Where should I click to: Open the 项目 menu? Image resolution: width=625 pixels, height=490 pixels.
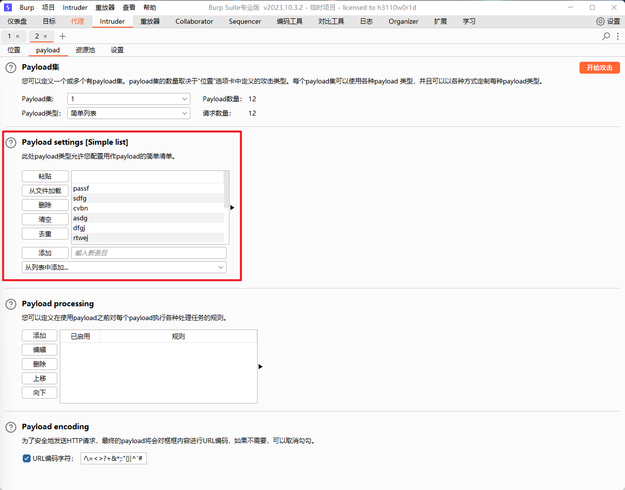point(48,7)
